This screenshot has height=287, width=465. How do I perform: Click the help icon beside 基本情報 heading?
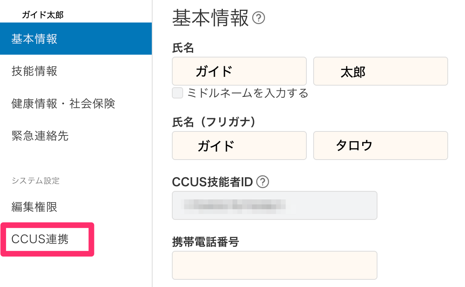[x=258, y=18]
